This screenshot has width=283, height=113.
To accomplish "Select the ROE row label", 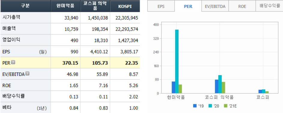I will tap(7, 85).
